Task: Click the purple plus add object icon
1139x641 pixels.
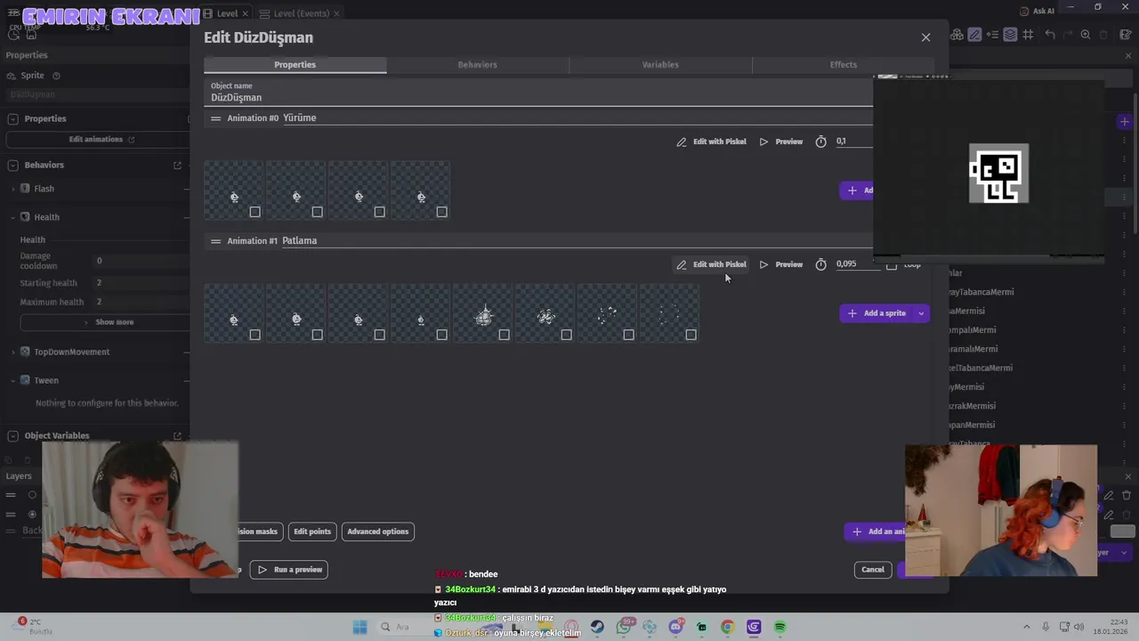Action: coord(1125,121)
